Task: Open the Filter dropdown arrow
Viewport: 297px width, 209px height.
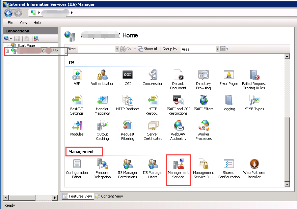Action: 117,49
